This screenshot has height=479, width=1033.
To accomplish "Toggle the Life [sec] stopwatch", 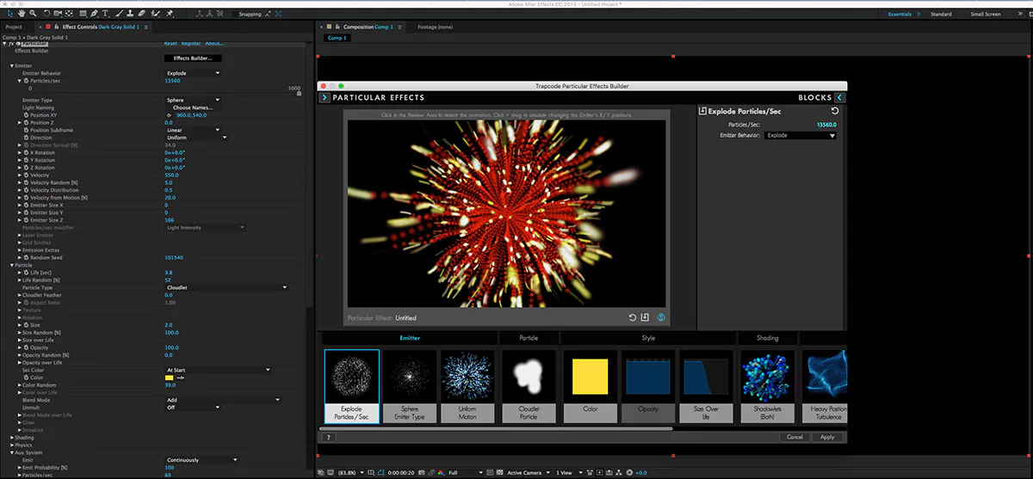I will (25, 272).
